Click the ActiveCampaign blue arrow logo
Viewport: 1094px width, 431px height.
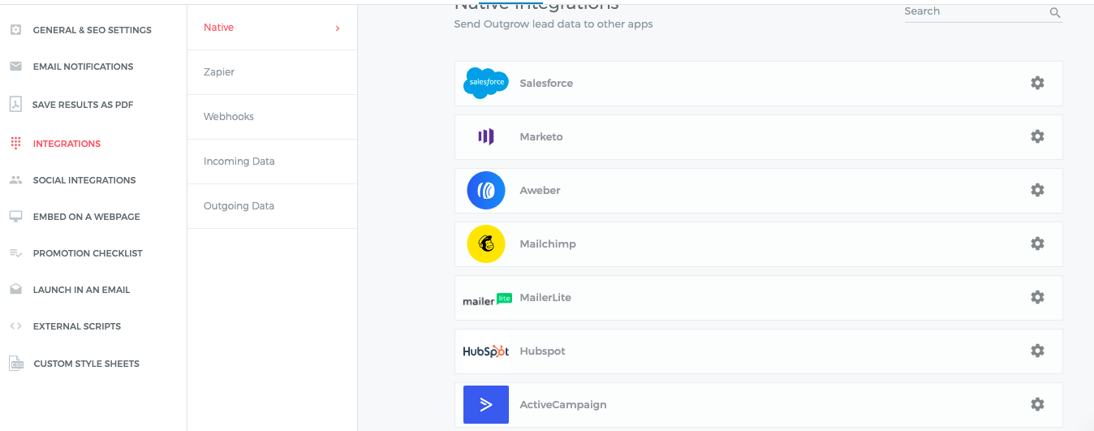[x=486, y=404]
